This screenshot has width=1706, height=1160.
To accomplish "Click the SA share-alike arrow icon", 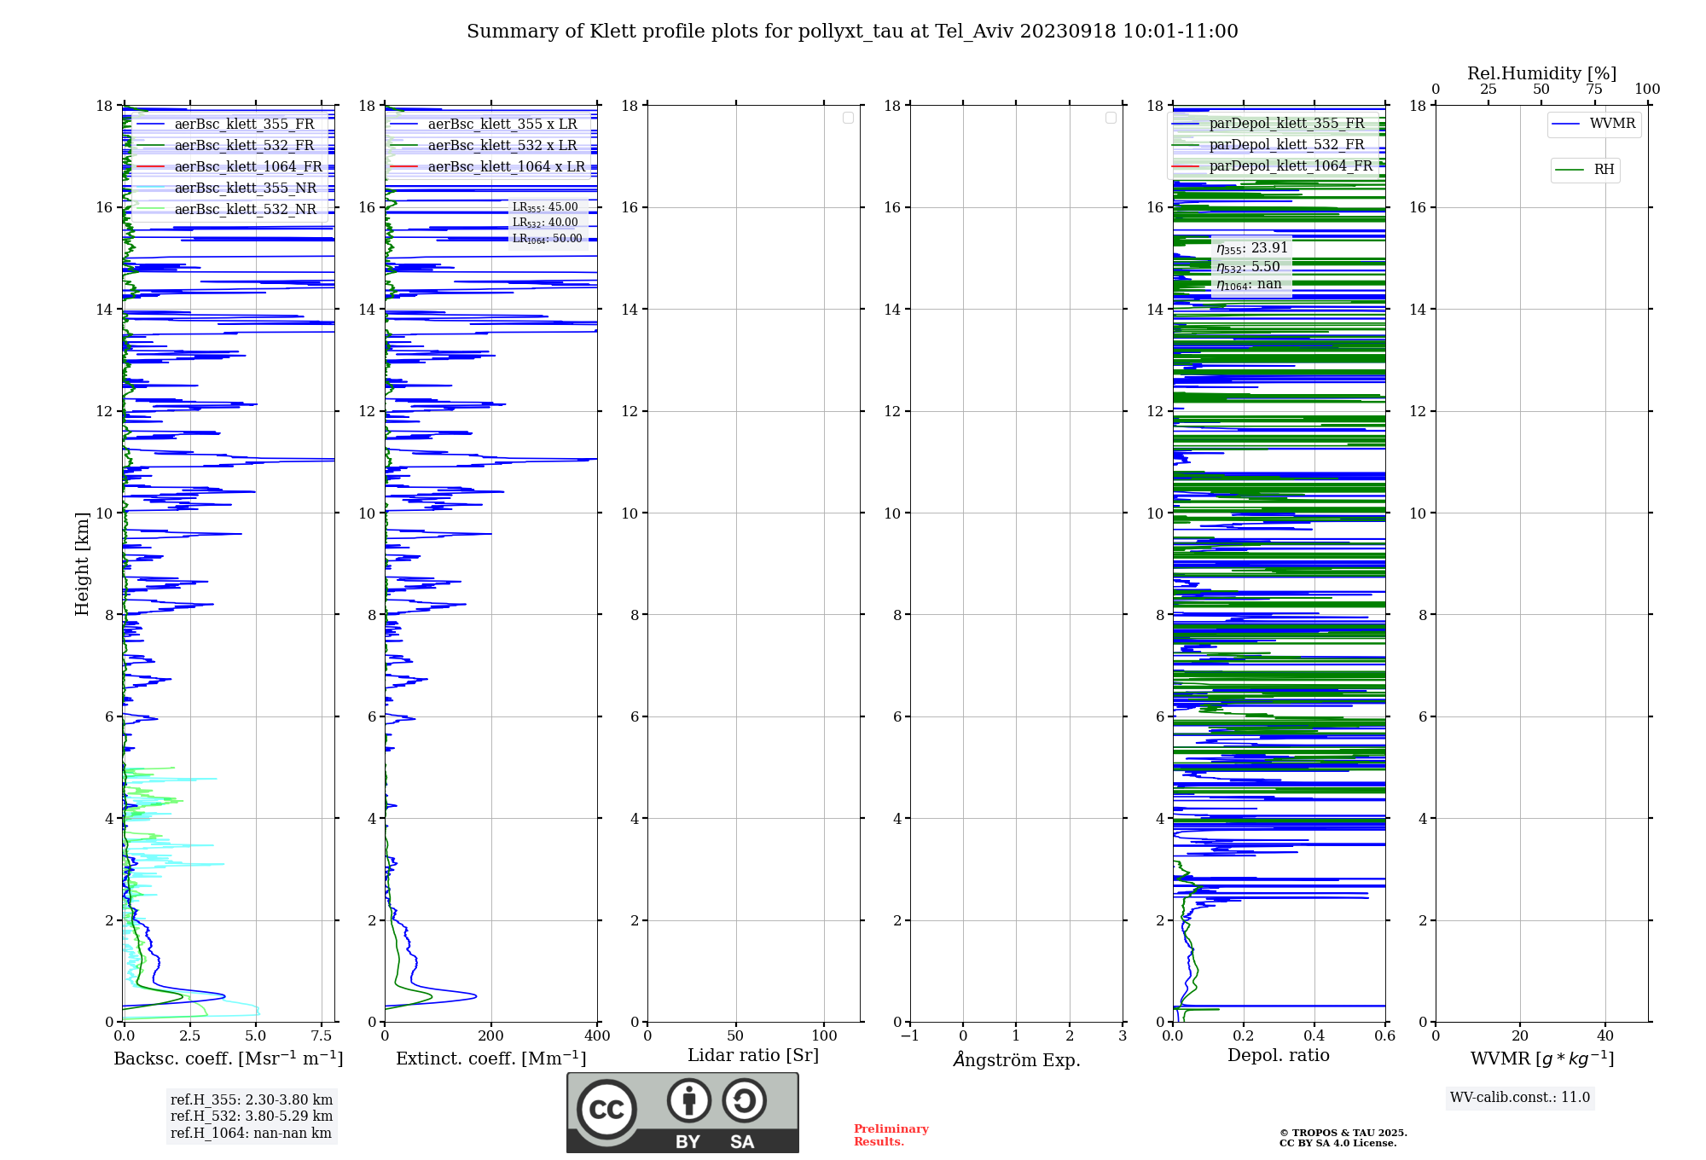I will (744, 1100).
